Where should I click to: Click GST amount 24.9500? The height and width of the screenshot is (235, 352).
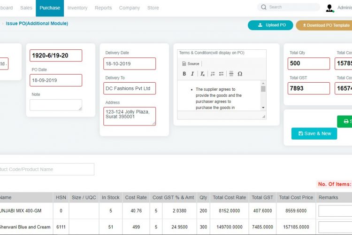click(180, 227)
